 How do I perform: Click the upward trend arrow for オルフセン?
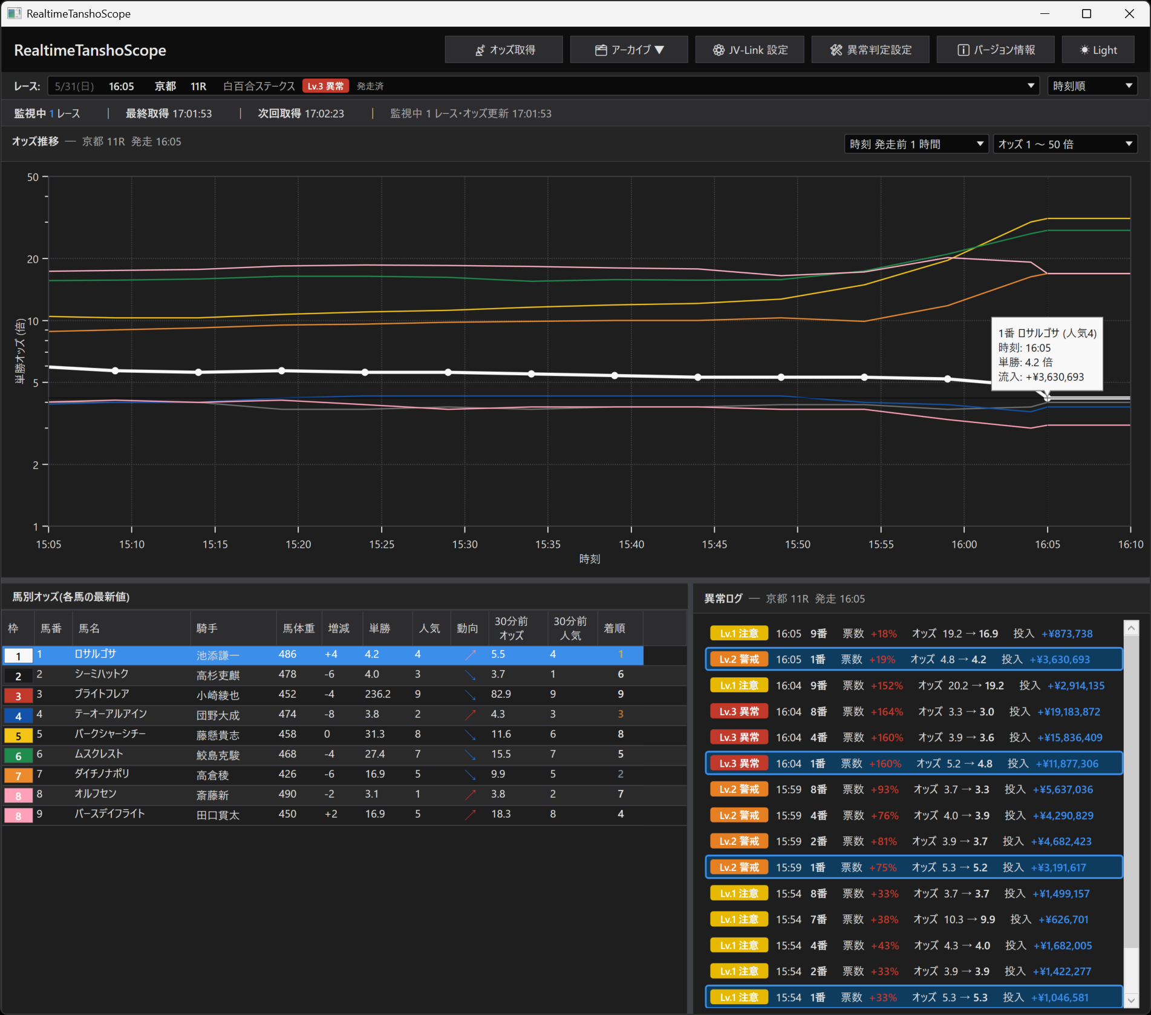coord(470,794)
